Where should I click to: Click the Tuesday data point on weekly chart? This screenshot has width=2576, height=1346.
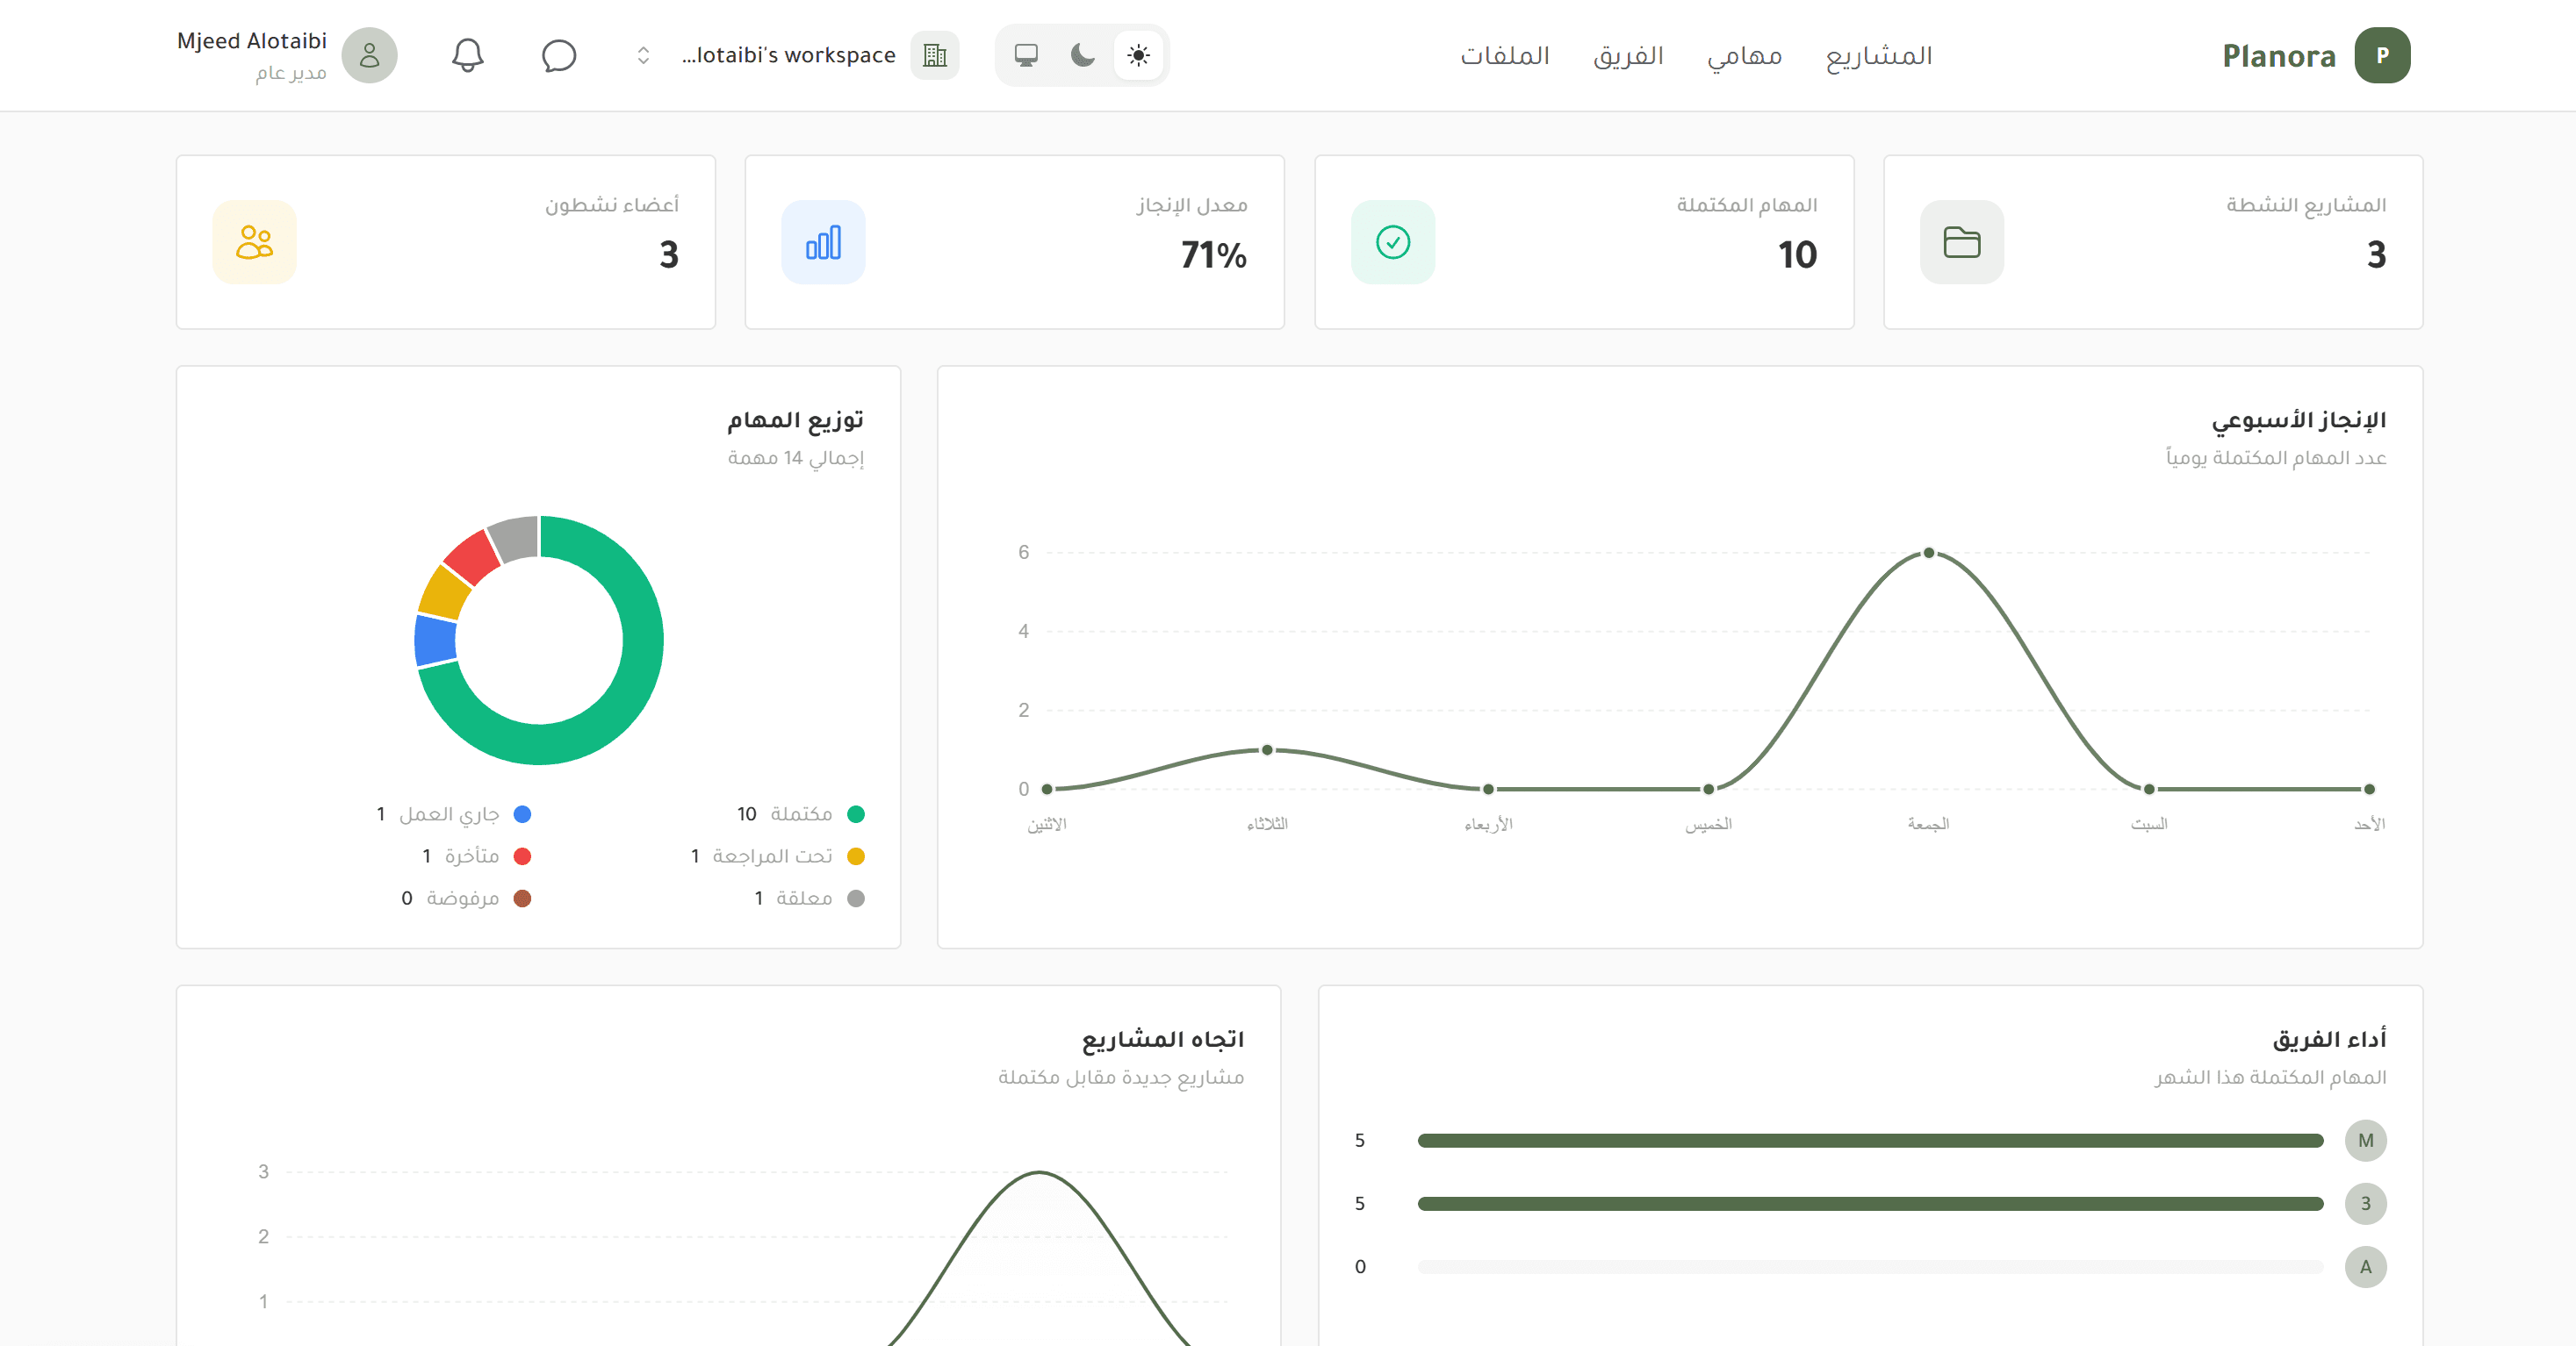[x=1267, y=749]
